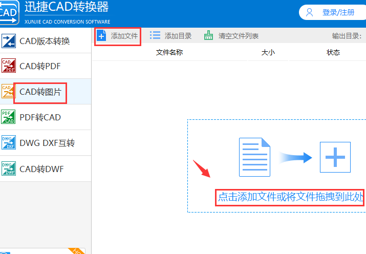Click 添加目录 toolbar button
Image resolution: width=366 pixels, height=254 pixels.
[x=170, y=36]
